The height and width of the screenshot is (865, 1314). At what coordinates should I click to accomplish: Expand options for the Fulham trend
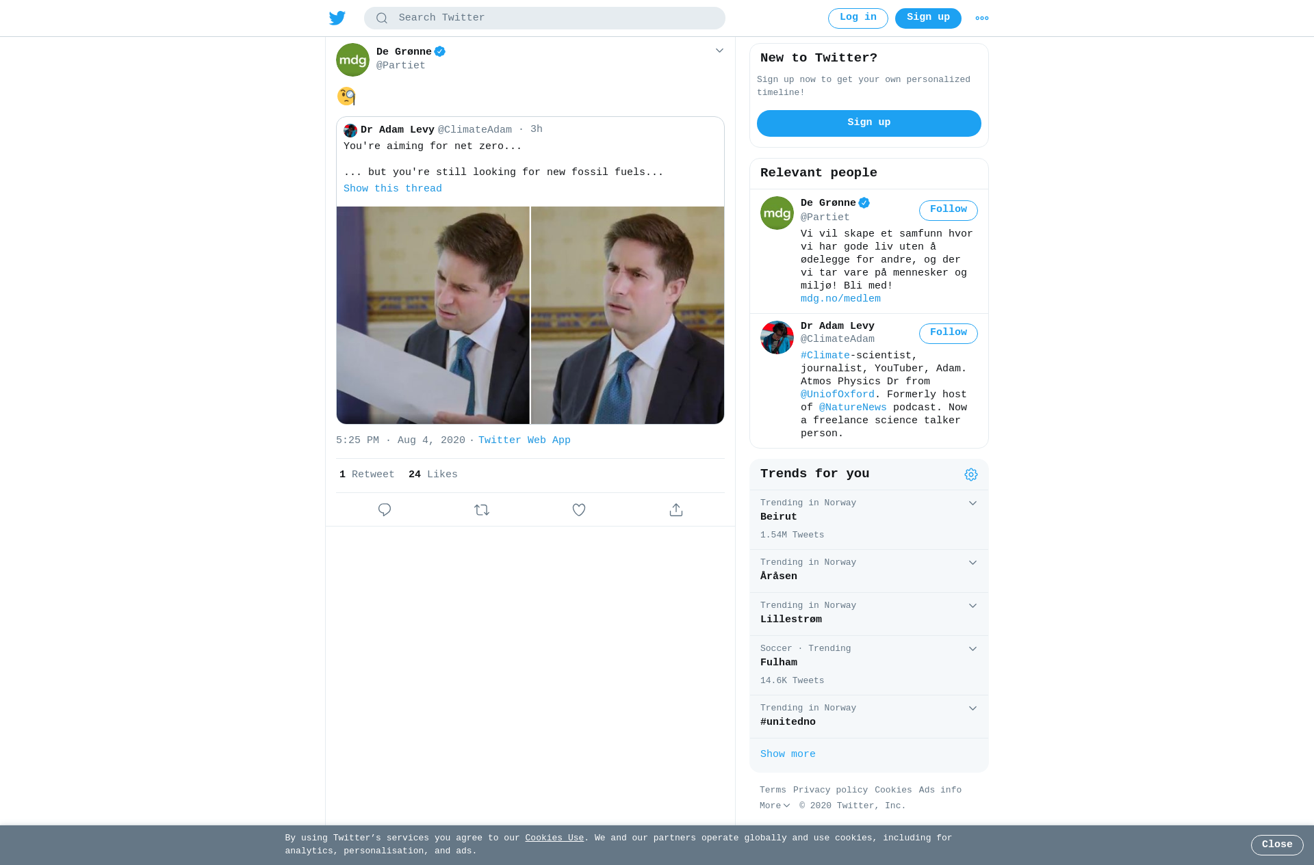(x=972, y=649)
